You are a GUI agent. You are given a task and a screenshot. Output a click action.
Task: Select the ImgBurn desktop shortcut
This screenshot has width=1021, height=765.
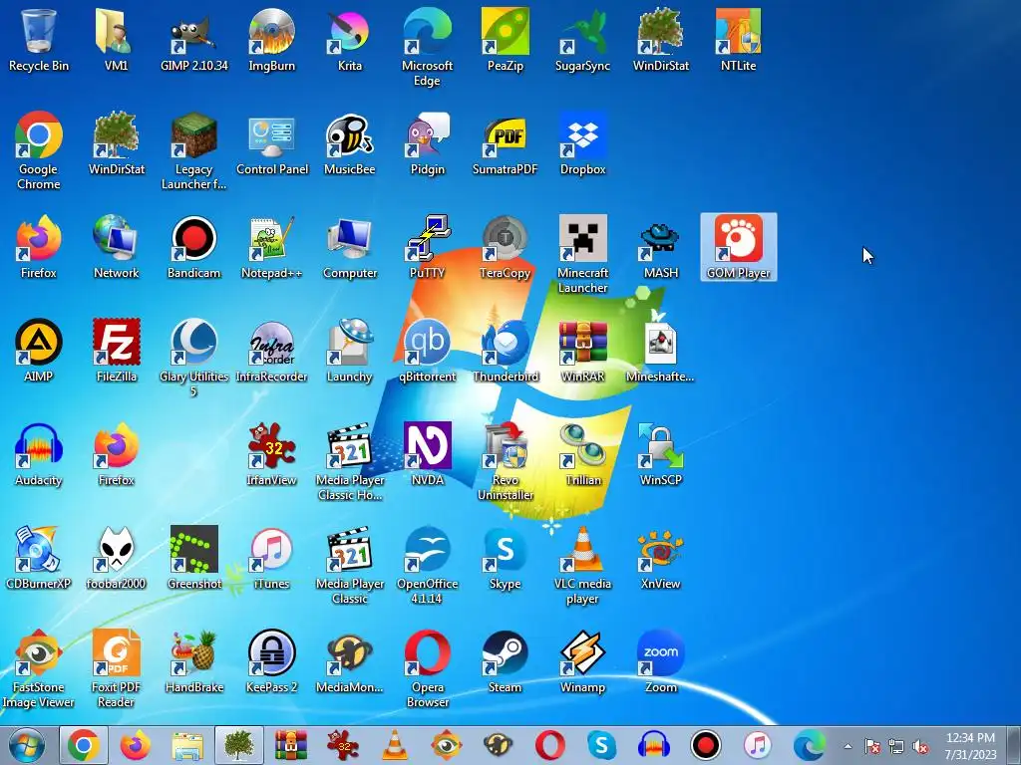pos(271,40)
